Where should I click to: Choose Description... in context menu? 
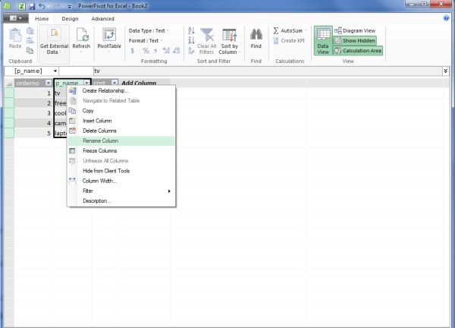pos(121,200)
